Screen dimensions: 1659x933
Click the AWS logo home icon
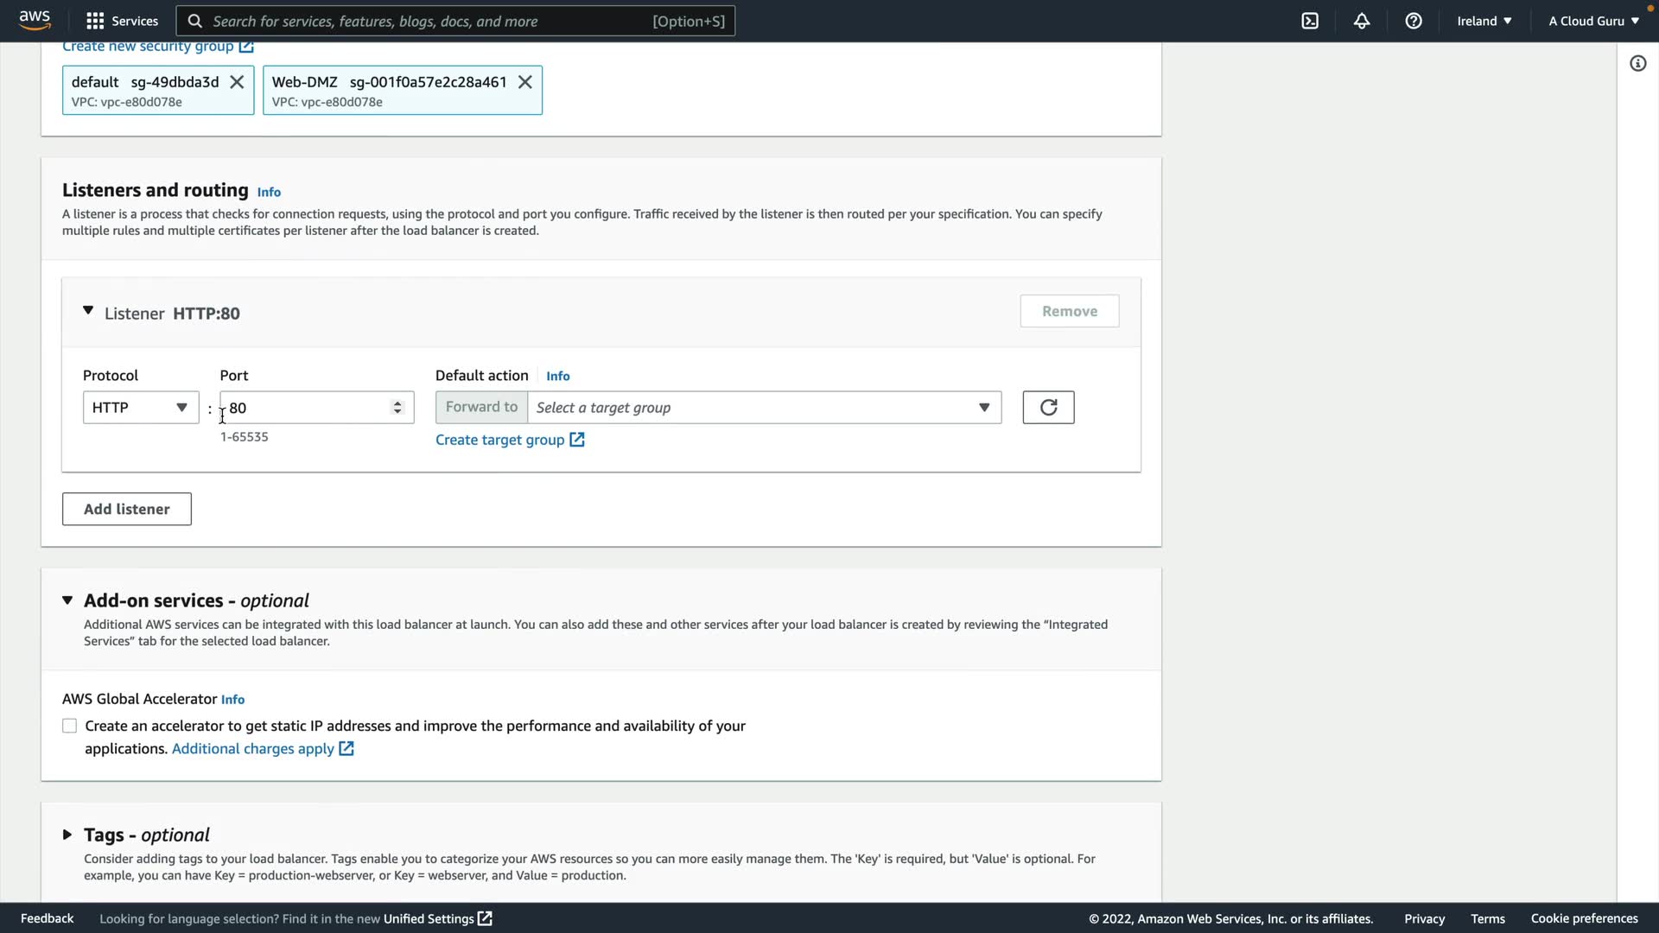35,20
